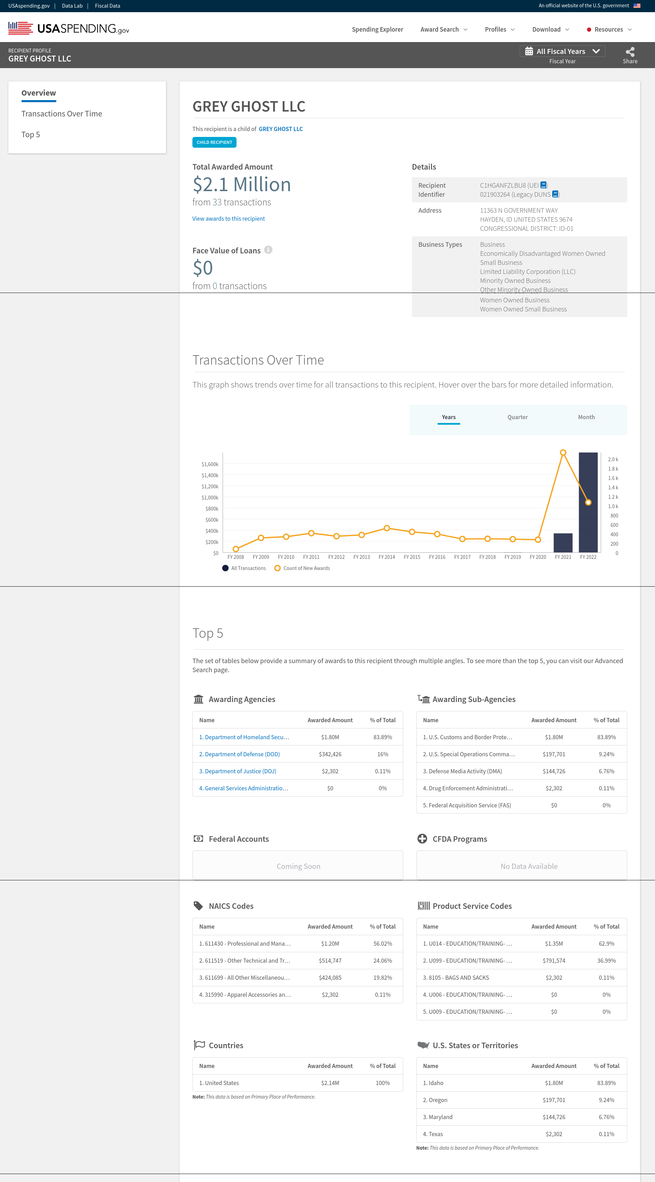Click the FY 2021 bar in chart

[563, 543]
